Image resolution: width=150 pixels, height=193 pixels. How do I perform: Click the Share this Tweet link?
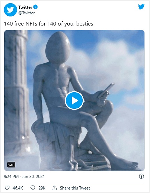tap(75, 188)
